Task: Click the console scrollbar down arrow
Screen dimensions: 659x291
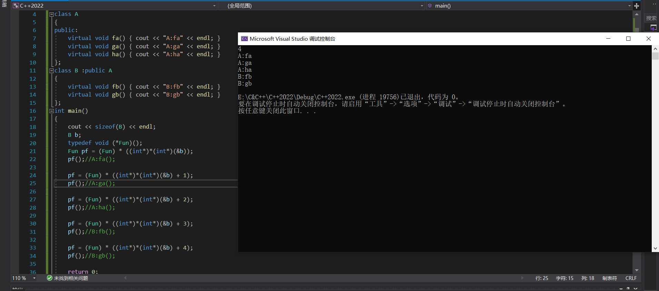Action: pos(655,249)
